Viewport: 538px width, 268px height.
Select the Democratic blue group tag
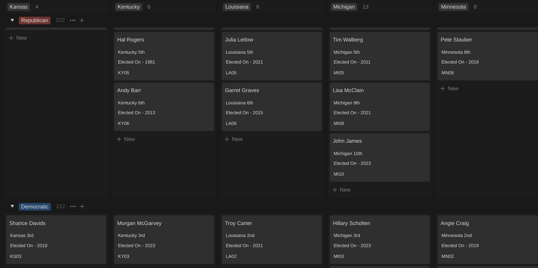35,207
